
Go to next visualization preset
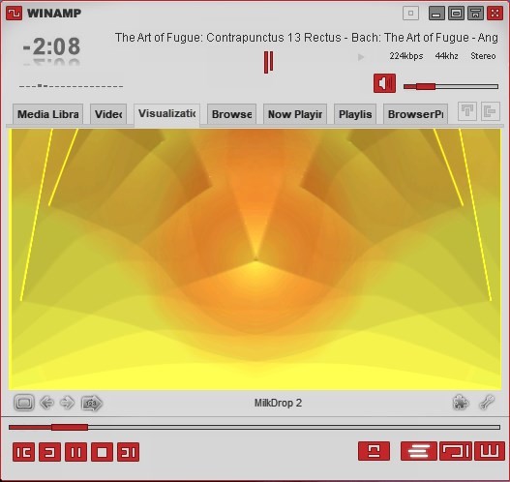(67, 403)
